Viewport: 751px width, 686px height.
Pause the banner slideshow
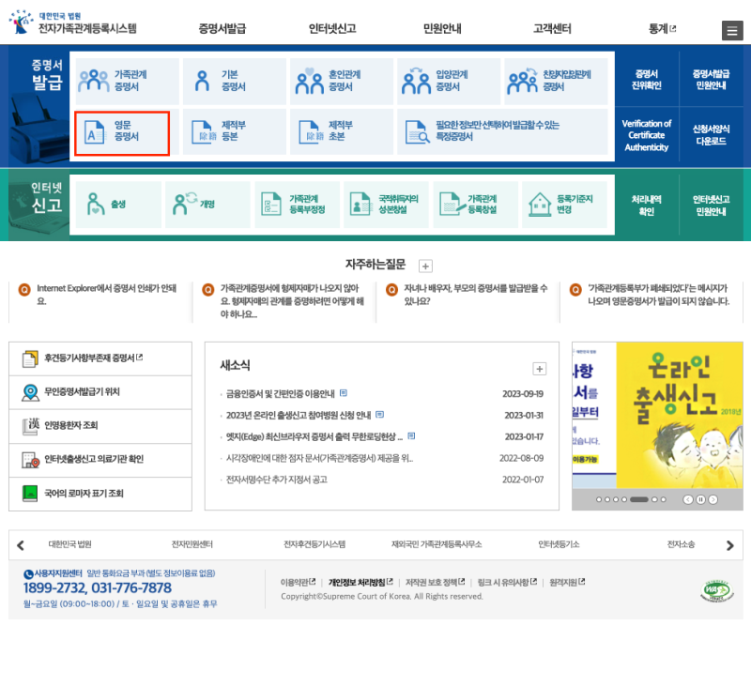tap(699, 499)
